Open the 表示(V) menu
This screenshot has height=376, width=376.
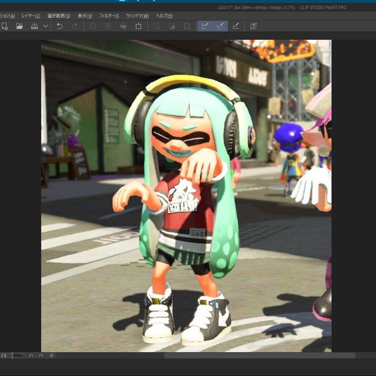[85, 16]
